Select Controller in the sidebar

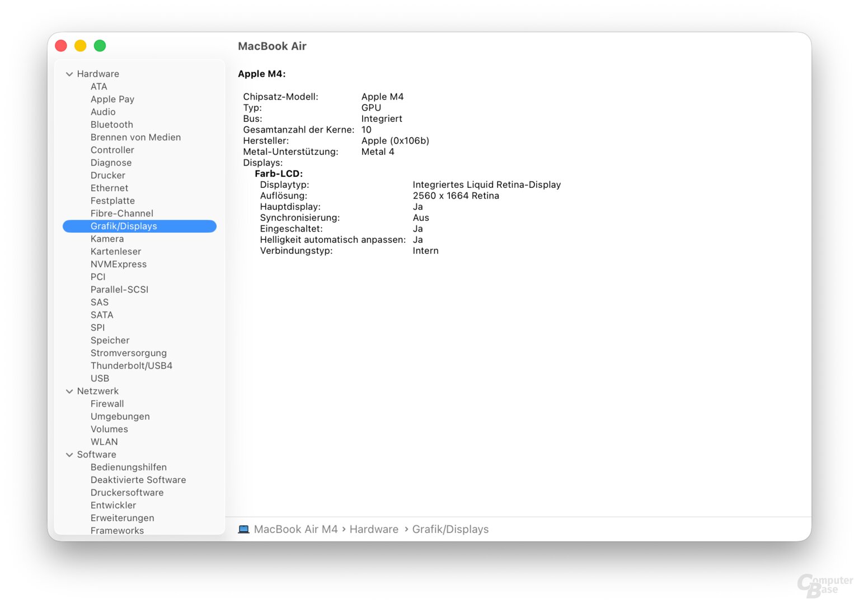112,150
